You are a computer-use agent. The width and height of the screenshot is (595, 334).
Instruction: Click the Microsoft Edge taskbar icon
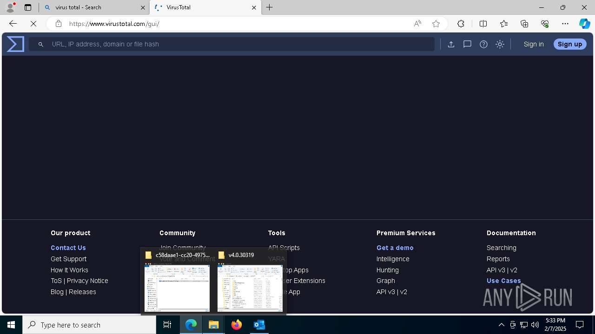point(191,325)
